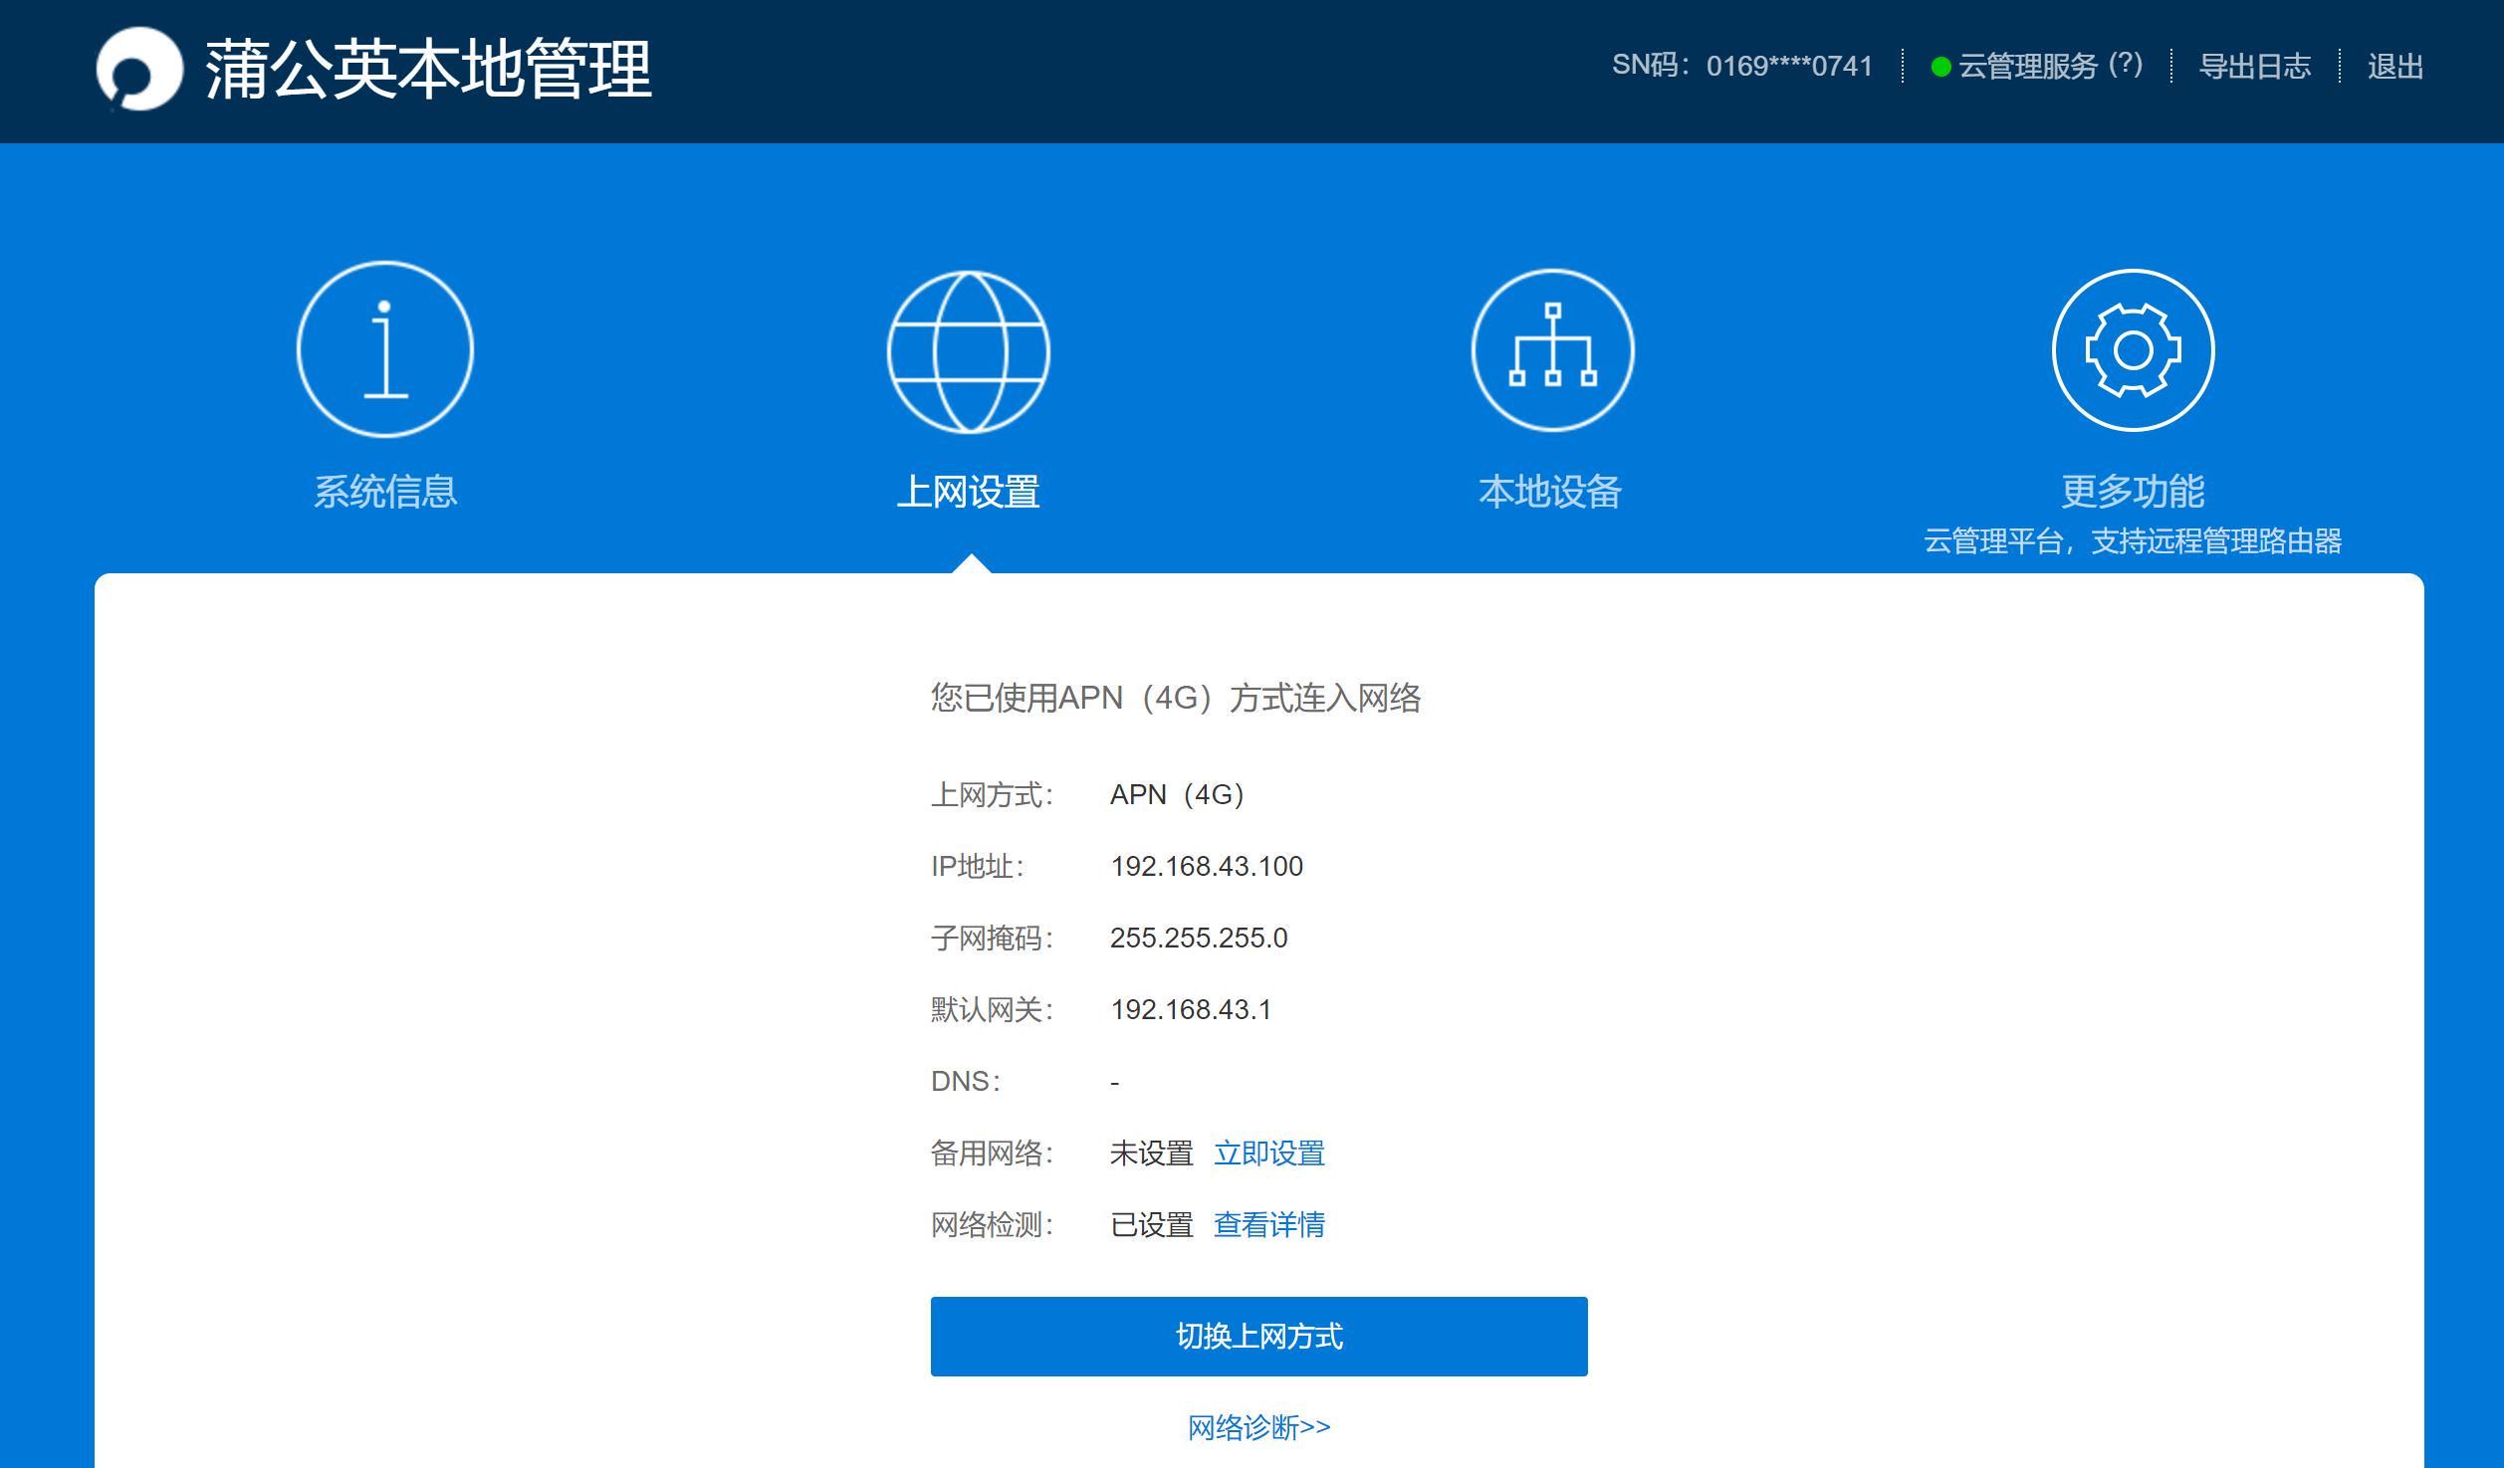The height and width of the screenshot is (1468, 2504).
Task: Click the green cloud service status dot
Action: pyautogui.click(x=1940, y=67)
